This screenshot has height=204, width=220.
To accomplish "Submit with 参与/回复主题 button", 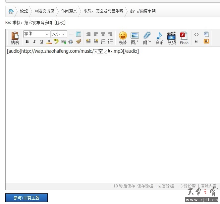I will point(27,198).
